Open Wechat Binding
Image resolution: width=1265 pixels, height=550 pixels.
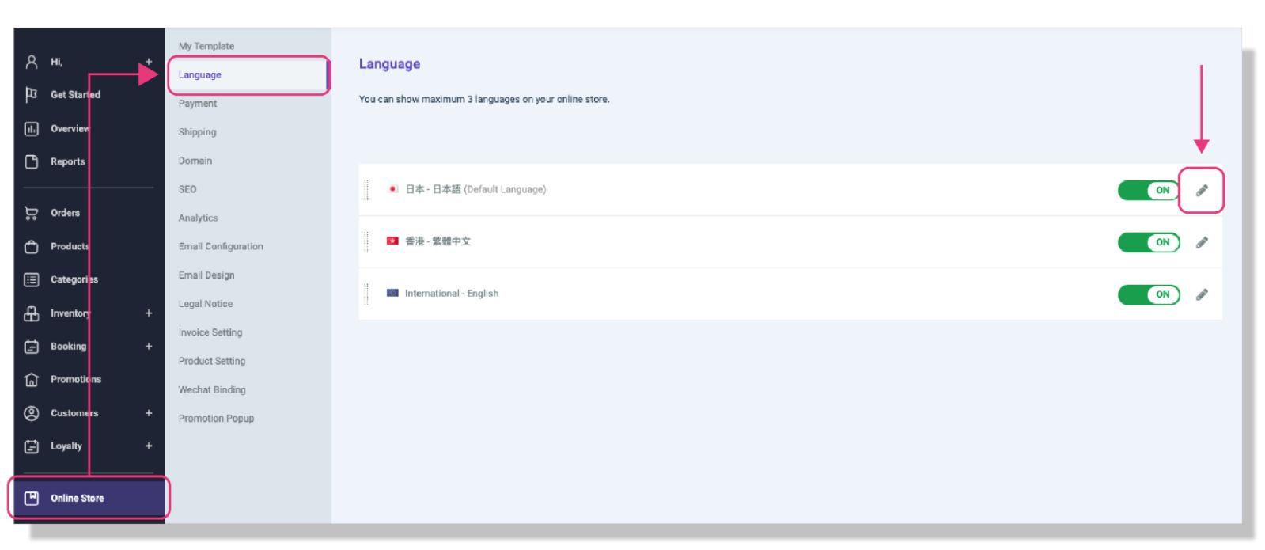click(212, 389)
